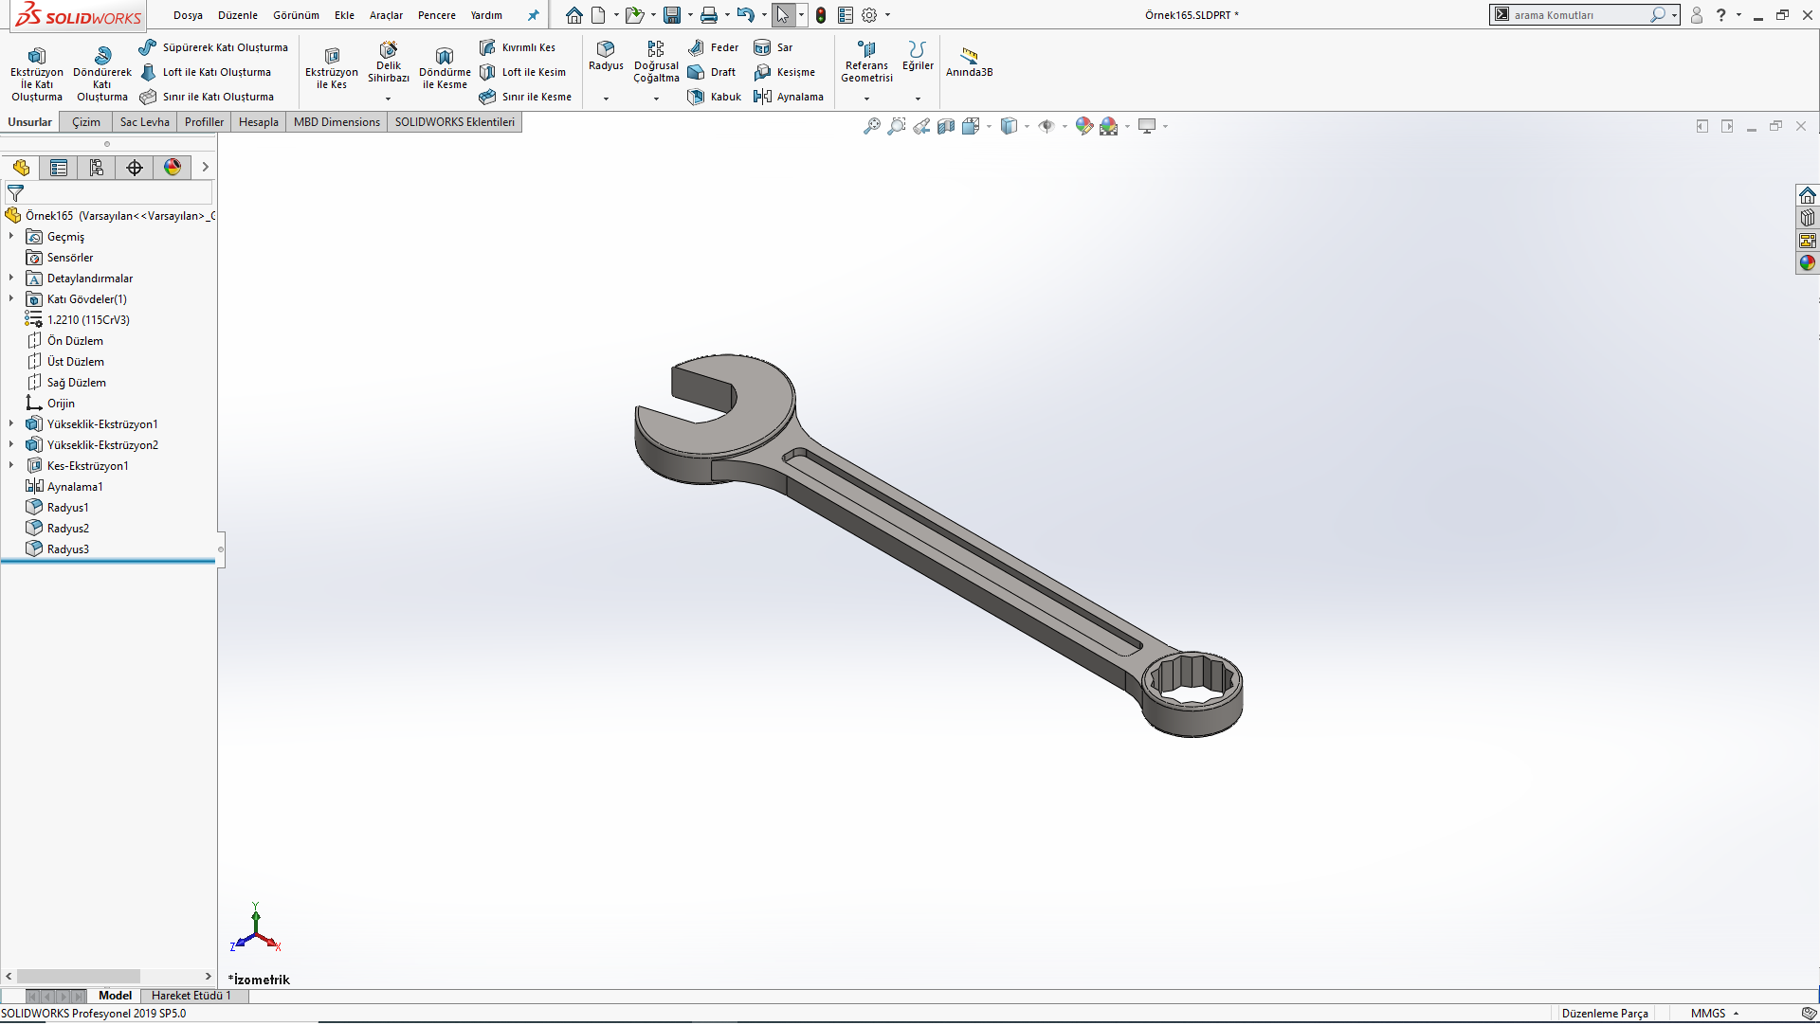
Task: Click the Aynalama mirror tool
Action: (789, 97)
